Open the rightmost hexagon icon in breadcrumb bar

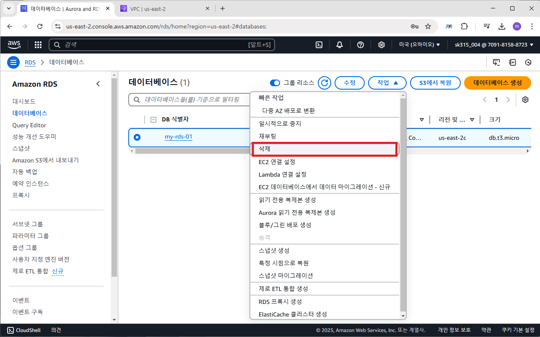(528, 62)
